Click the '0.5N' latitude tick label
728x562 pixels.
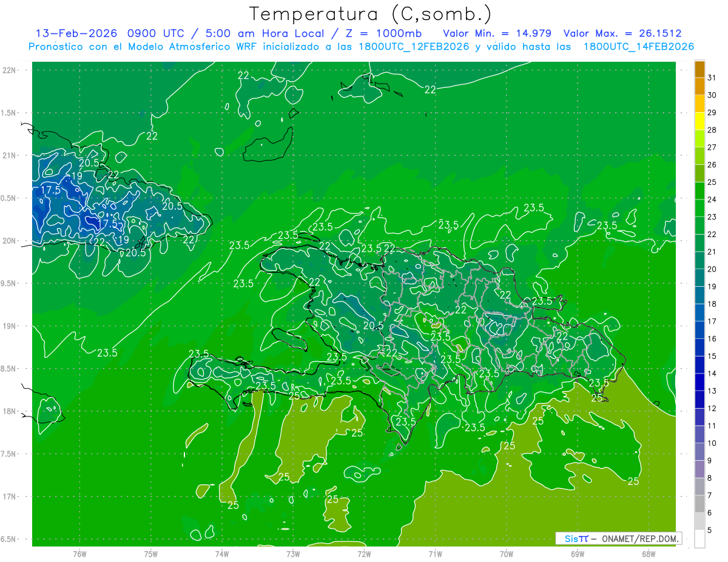(x=9, y=198)
